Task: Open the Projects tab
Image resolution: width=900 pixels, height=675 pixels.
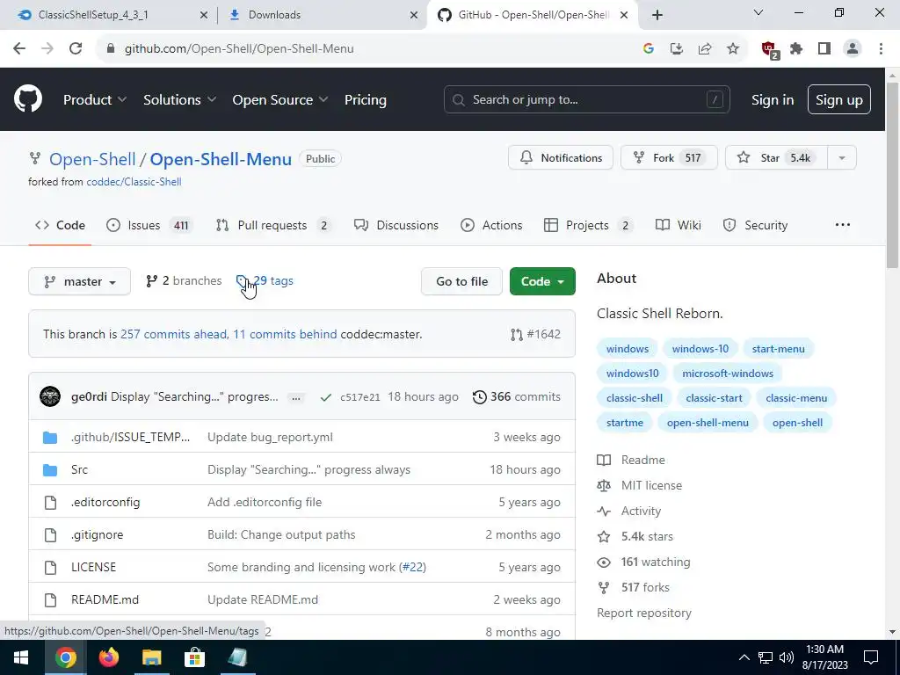Action: tap(588, 226)
